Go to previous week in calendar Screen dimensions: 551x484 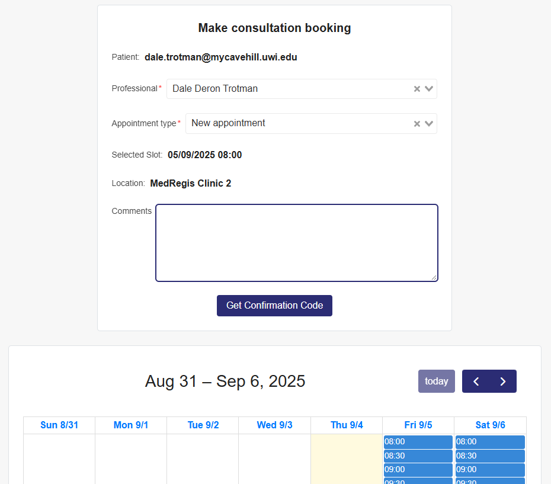click(476, 382)
